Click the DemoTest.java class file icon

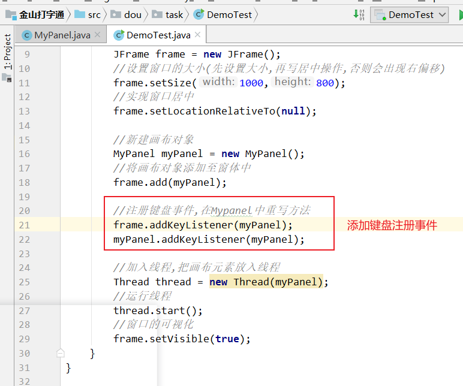(119, 35)
